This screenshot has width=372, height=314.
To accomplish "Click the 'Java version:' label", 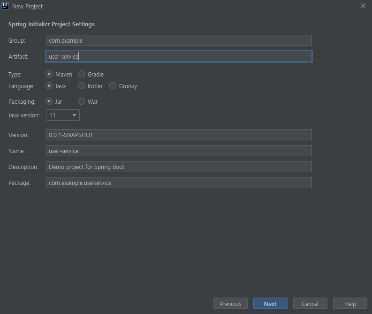I will coord(24,115).
